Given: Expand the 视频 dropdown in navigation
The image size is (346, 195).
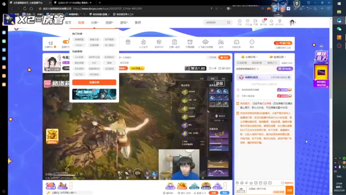Looking at the screenshot, I should click(109, 23).
